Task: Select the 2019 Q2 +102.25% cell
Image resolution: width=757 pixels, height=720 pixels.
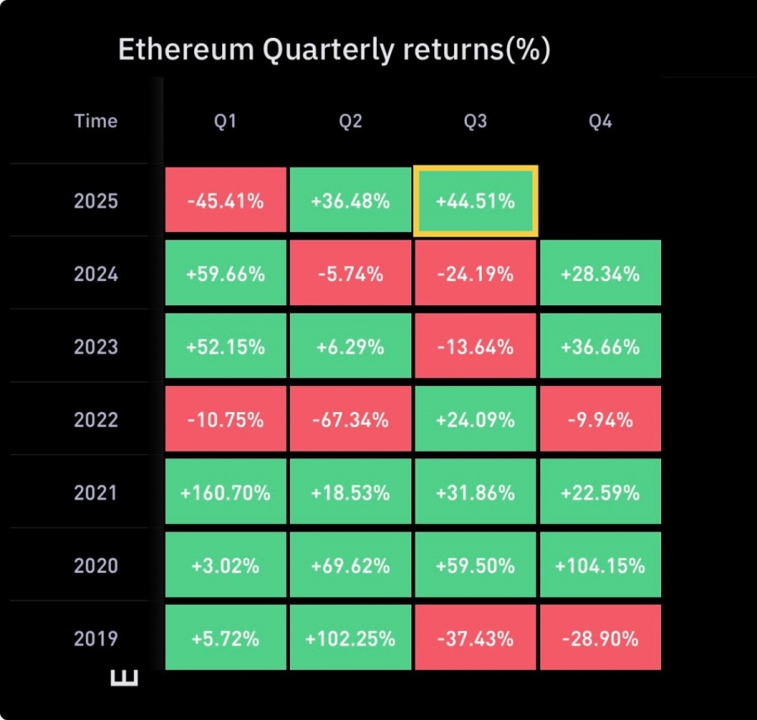Action: pos(351,638)
